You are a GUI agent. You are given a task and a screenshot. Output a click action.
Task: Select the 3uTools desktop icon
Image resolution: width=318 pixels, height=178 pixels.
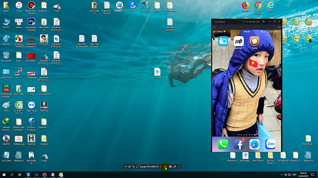pos(132,7)
